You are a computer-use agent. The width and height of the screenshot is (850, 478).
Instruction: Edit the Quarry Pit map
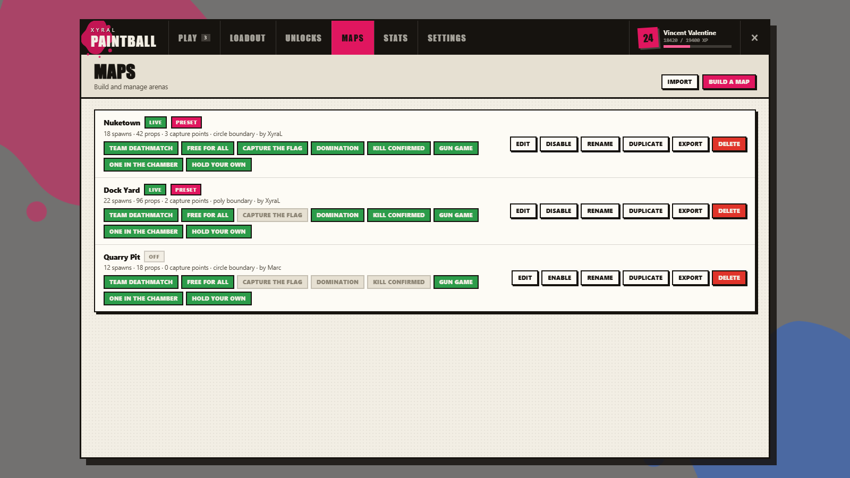525,278
